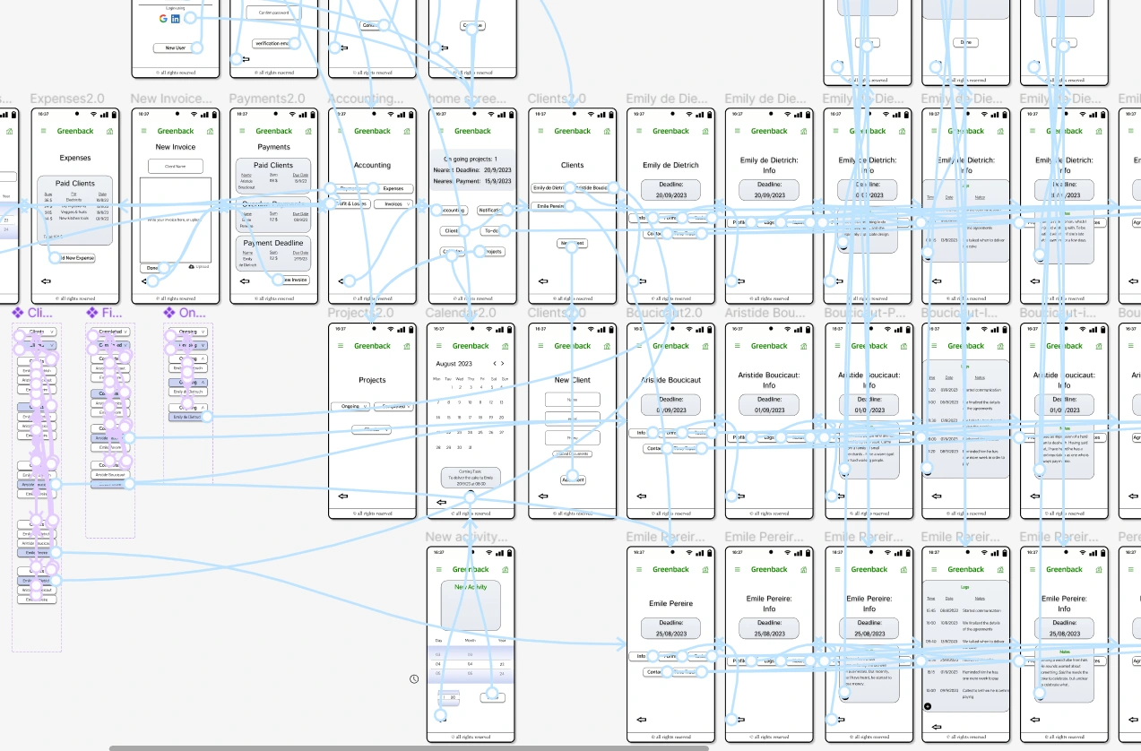Select the Boucicaut2.0 frame label
1141x751 pixels.
pos(664,313)
